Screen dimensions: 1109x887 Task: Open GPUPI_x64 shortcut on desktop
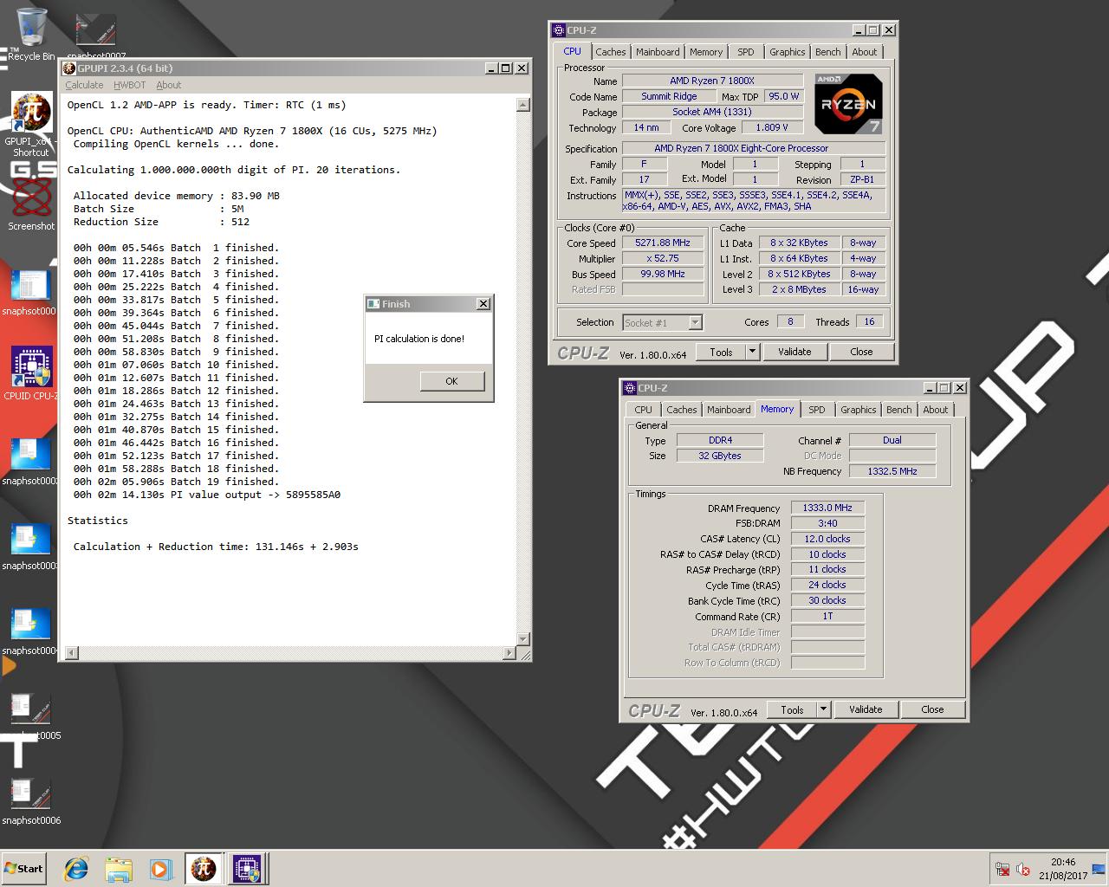pyautogui.click(x=31, y=124)
